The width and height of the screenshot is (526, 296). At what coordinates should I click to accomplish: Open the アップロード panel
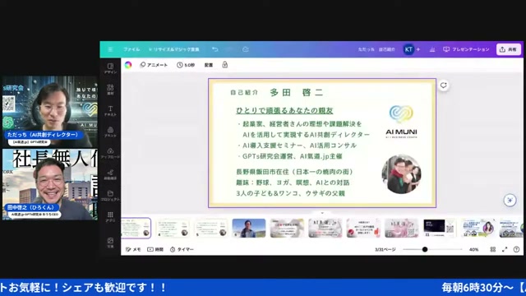(110, 153)
